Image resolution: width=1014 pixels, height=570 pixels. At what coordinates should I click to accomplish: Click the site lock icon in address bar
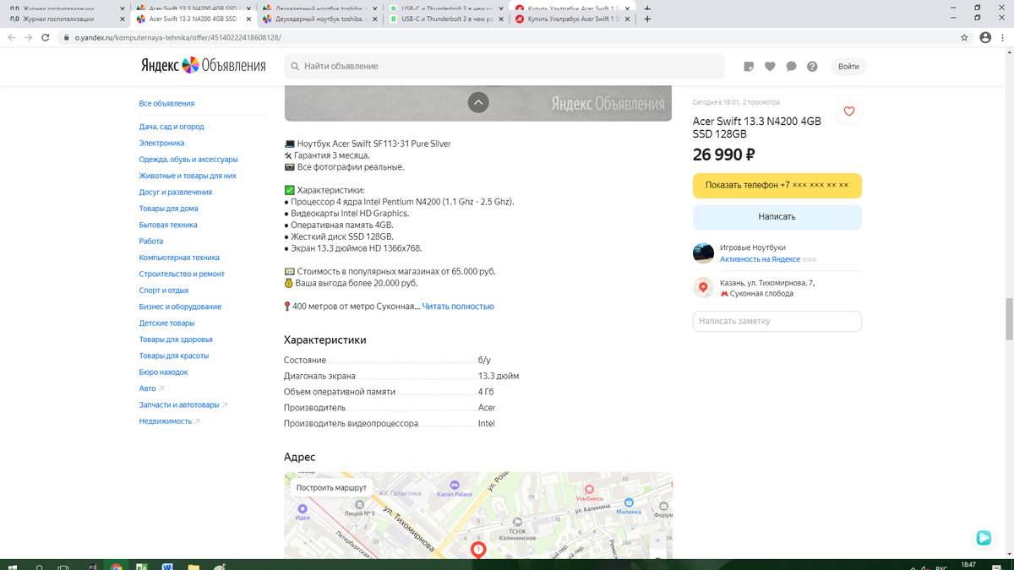[66, 38]
